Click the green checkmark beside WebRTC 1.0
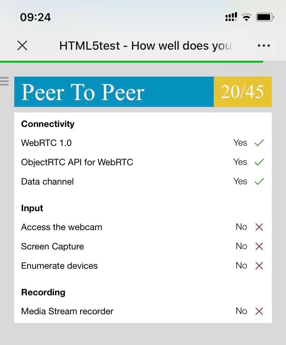This screenshot has height=345, width=286. click(x=259, y=143)
